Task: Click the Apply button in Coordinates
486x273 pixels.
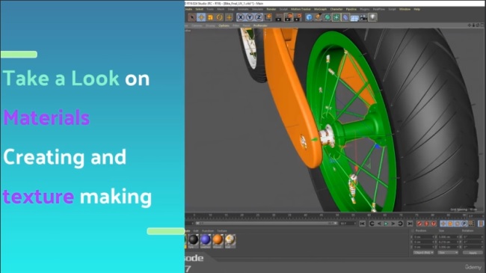Action: tap(473, 253)
